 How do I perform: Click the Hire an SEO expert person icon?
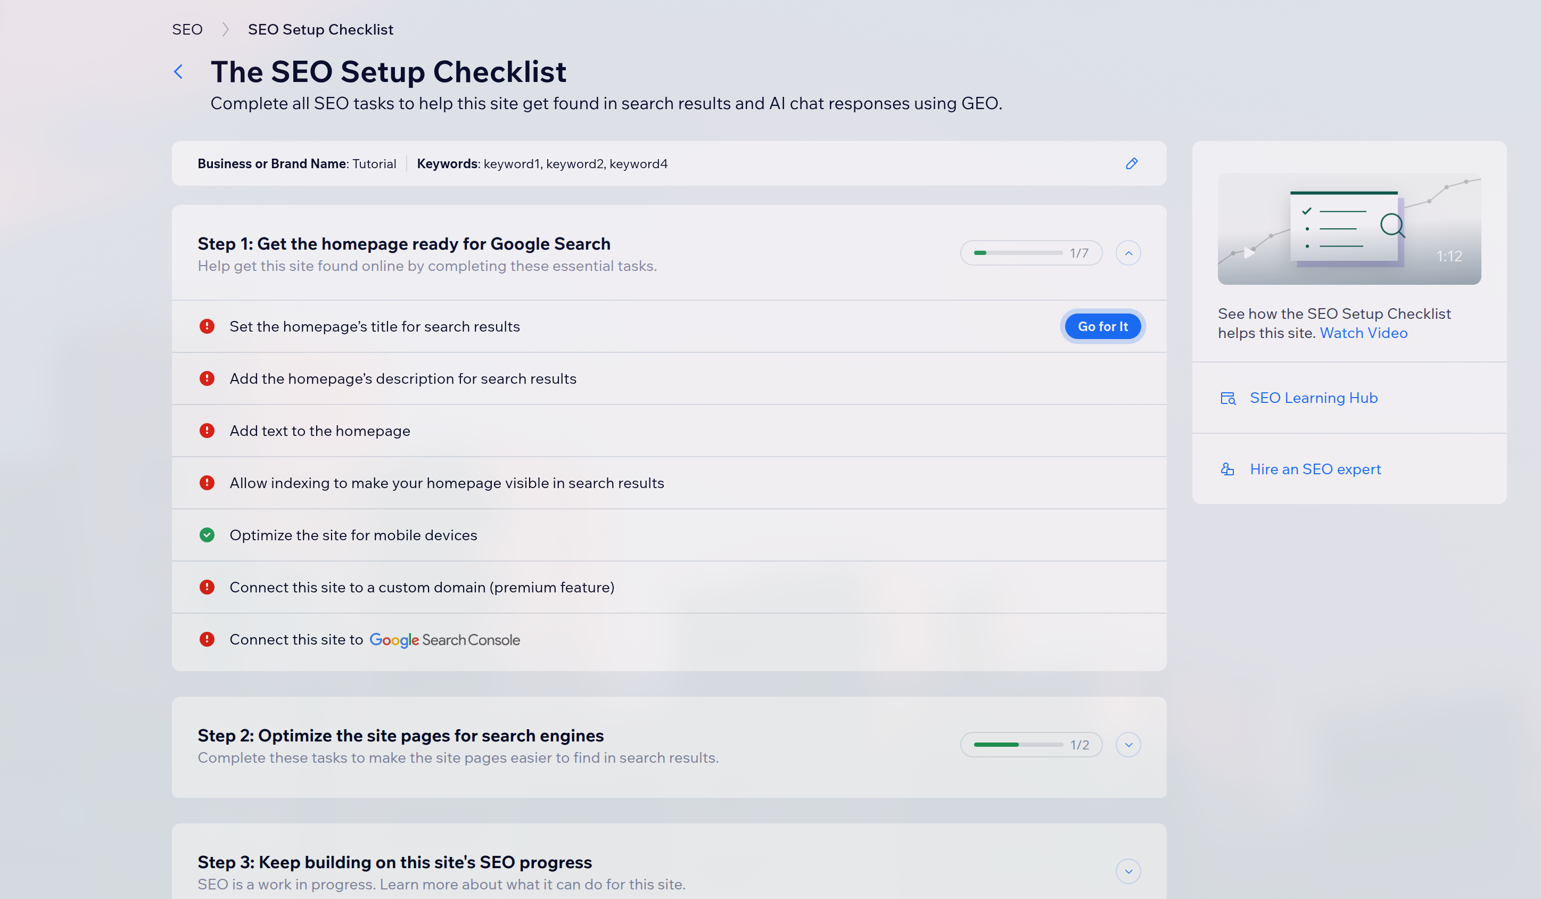point(1228,469)
